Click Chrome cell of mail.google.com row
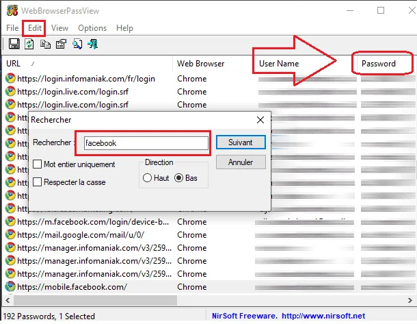Image resolution: width=417 pixels, height=324 pixels. 191,235
